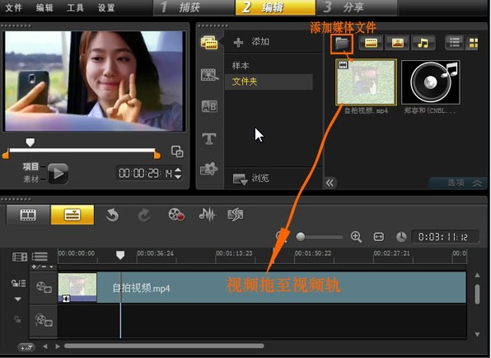Viewport: 491px width, 358px height.
Task: Increase preview timecode with up arrow
Action: pyautogui.click(x=178, y=170)
